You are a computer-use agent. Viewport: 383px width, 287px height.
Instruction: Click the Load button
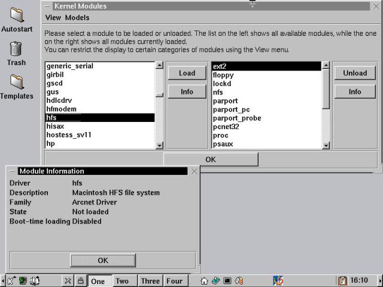[187, 73]
